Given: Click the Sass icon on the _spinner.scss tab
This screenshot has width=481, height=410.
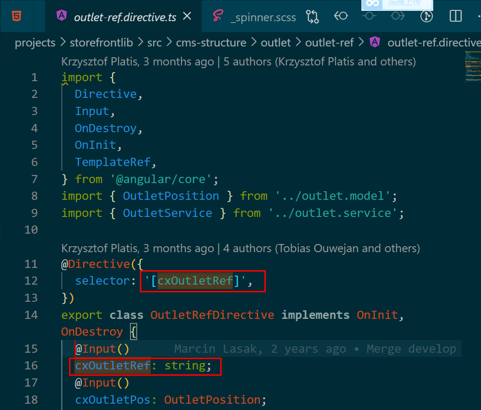Looking at the screenshot, I should [218, 16].
